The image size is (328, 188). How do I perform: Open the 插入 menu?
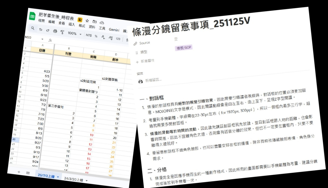(72, 24)
